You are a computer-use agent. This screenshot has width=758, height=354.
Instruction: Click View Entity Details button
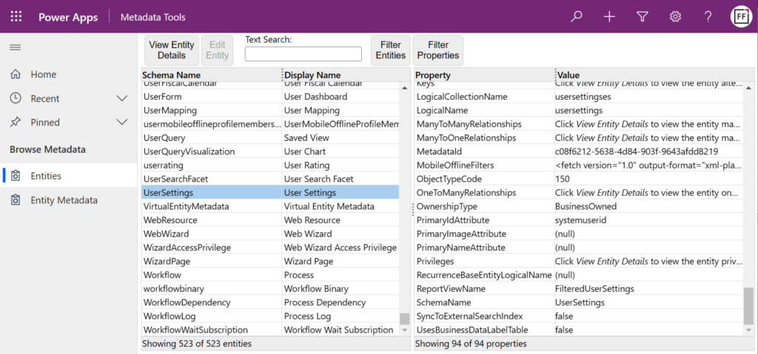point(172,50)
